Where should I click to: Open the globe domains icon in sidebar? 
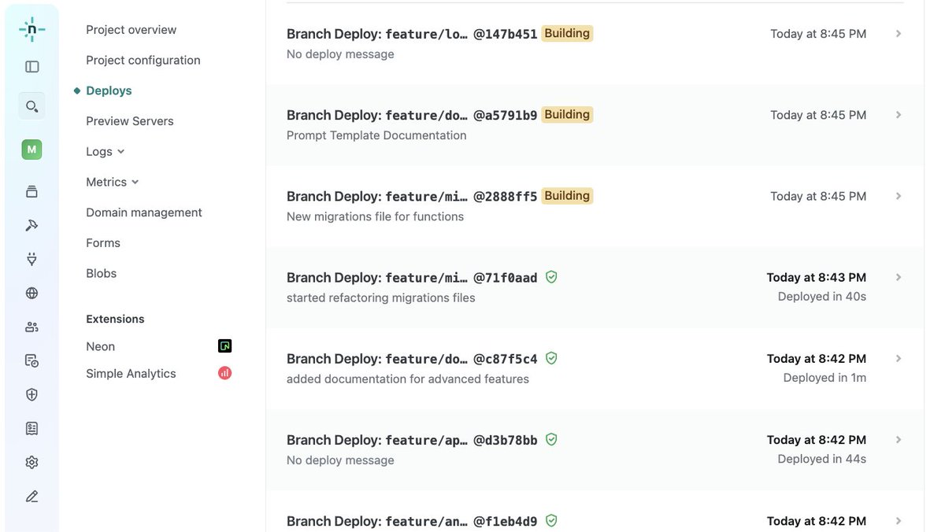pyautogui.click(x=31, y=293)
